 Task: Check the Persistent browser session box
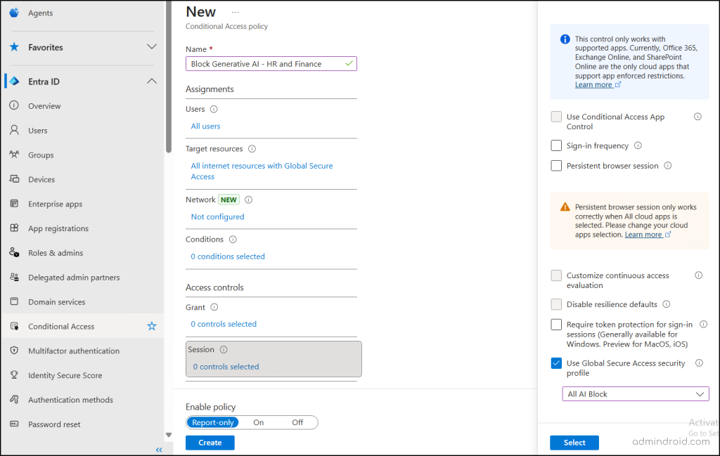pyautogui.click(x=556, y=166)
